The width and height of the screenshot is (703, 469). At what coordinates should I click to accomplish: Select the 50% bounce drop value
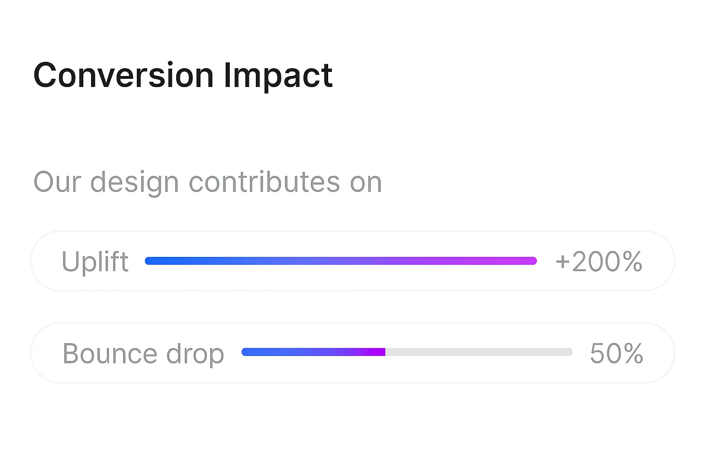click(616, 354)
